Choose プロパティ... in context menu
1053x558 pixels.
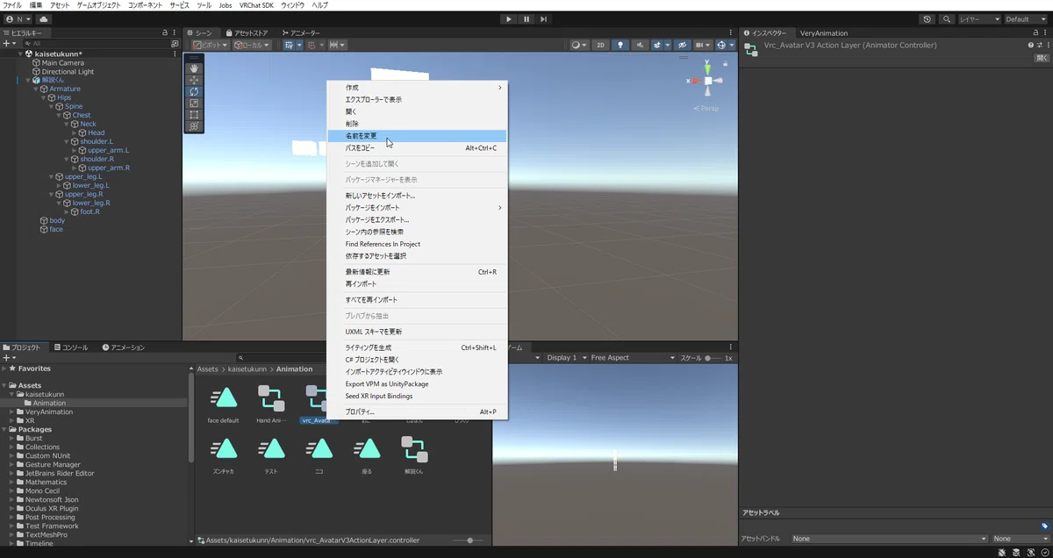point(417,411)
